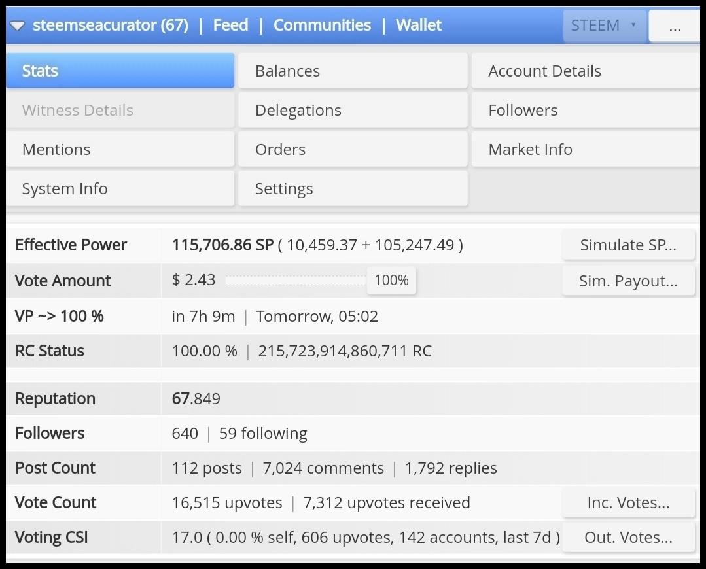Open the Account Details tab
This screenshot has width=706, height=569.
586,71
